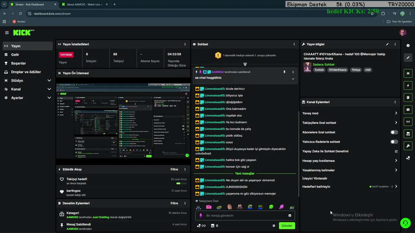Click Sadece Sohbet category link

click(x=324, y=65)
